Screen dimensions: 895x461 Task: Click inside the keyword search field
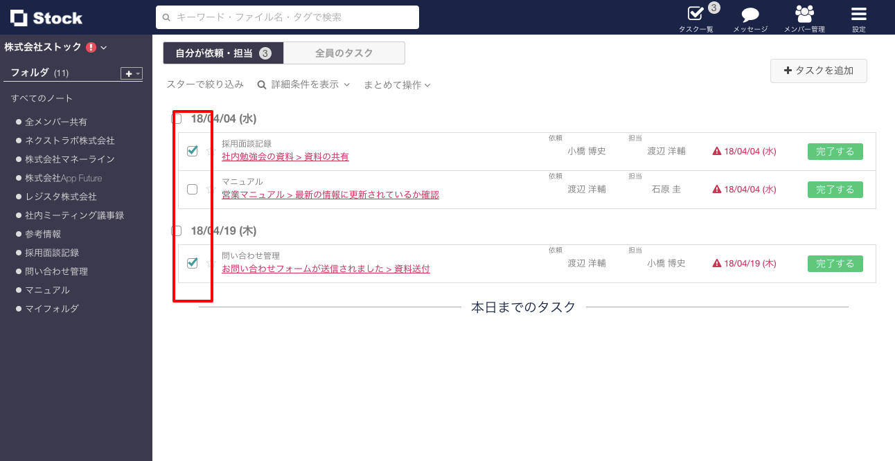[287, 17]
